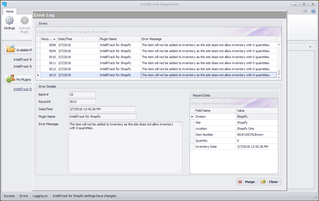The image size is (319, 201).
Task: Select the Inventory Date row
Action: pos(234,147)
